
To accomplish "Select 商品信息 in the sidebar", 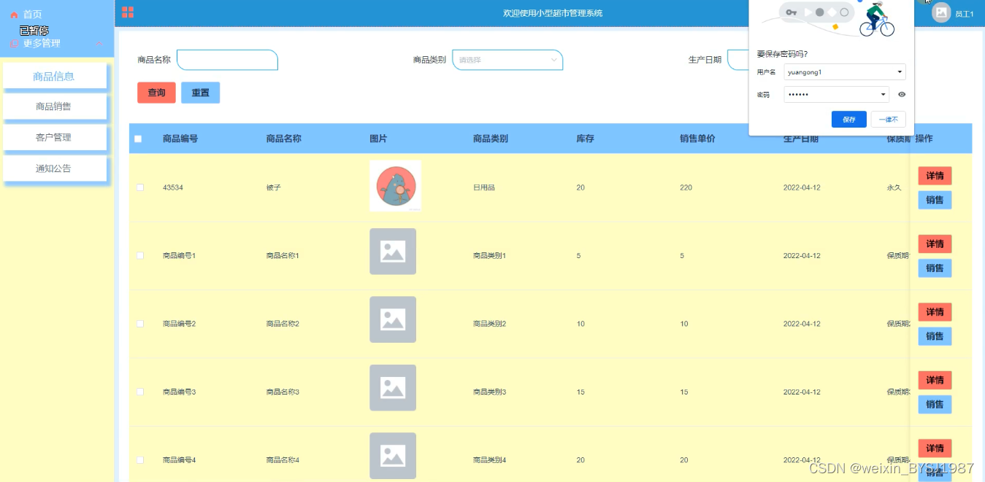I will [55, 76].
